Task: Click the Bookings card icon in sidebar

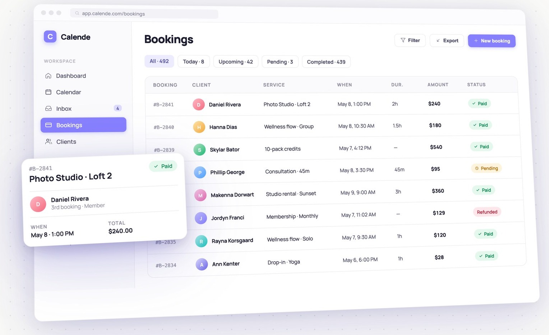Action: (x=49, y=125)
